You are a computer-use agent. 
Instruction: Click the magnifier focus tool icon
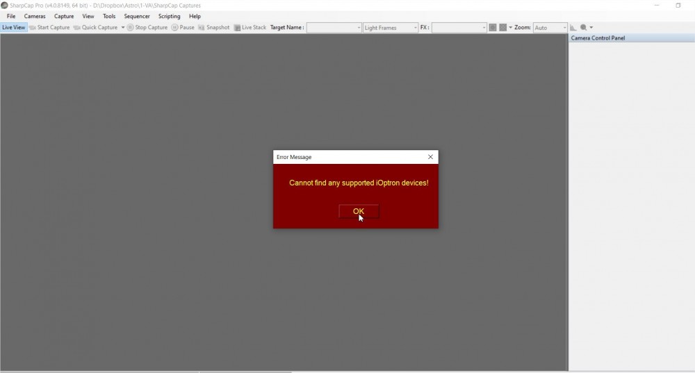coord(583,28)
